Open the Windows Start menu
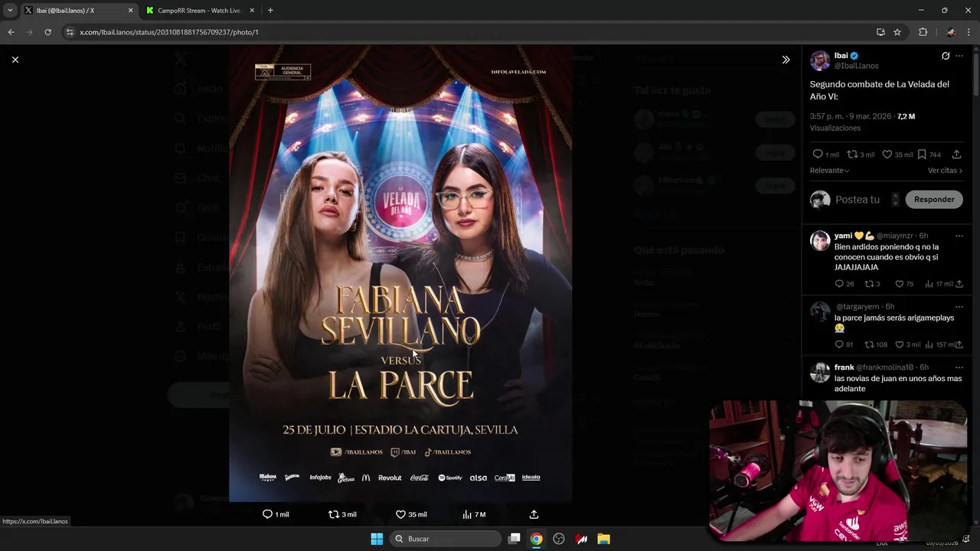980x551 pixels. [377, 539]
